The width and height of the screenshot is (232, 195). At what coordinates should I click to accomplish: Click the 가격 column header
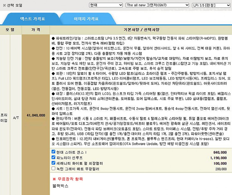point(36,29)
